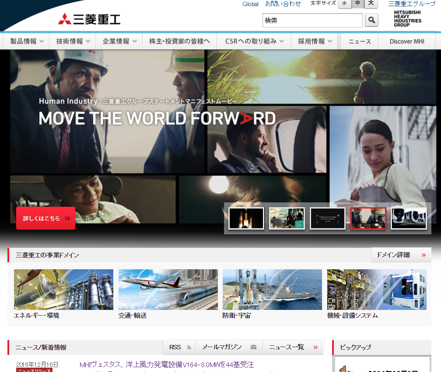
Task: Click the 交通・輸送 caption text
Action: click(133, 316)
